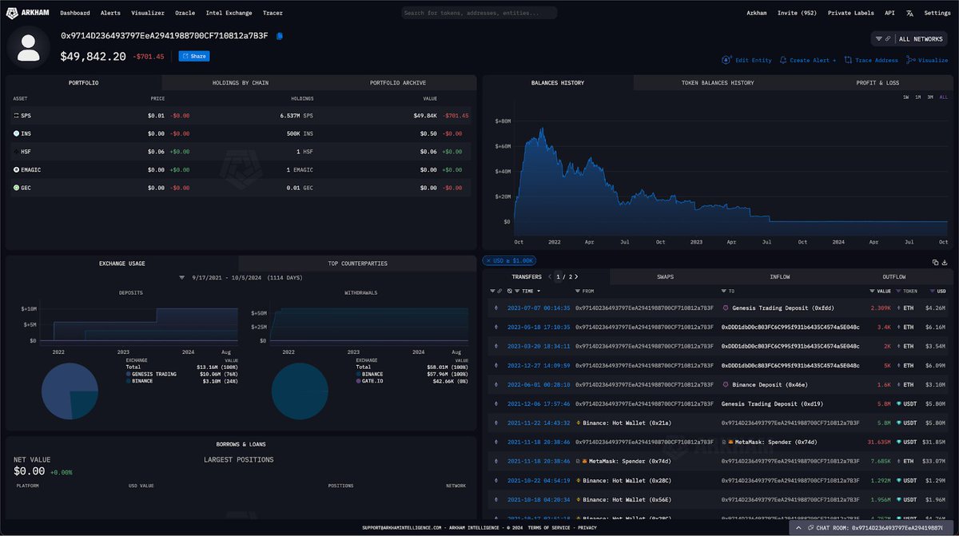The width and height of the screenshot is (959, 536).
Task: Click the INS token icon in portfolio
Action: 17,133
